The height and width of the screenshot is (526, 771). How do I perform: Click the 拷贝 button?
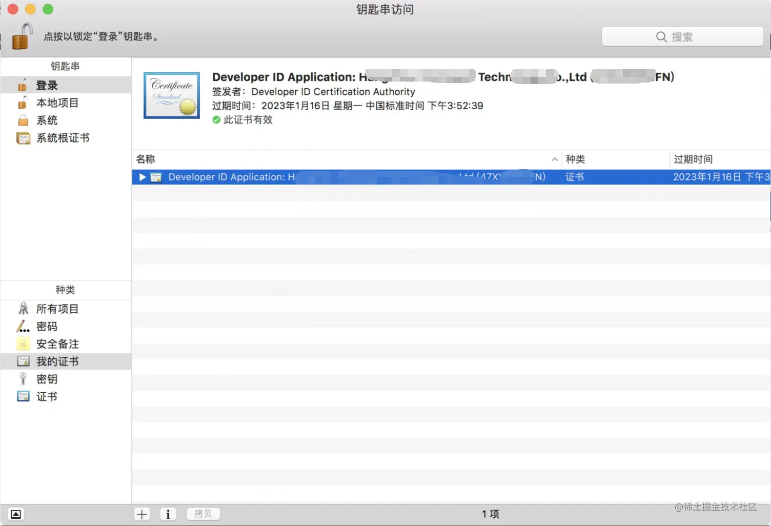pos(203,514)
